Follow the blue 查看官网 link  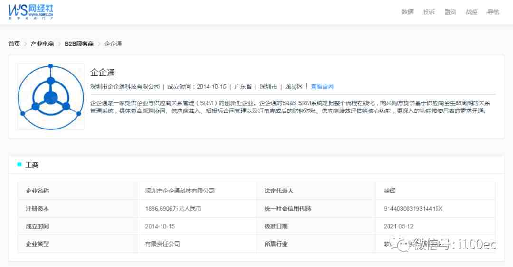[322, 87]
